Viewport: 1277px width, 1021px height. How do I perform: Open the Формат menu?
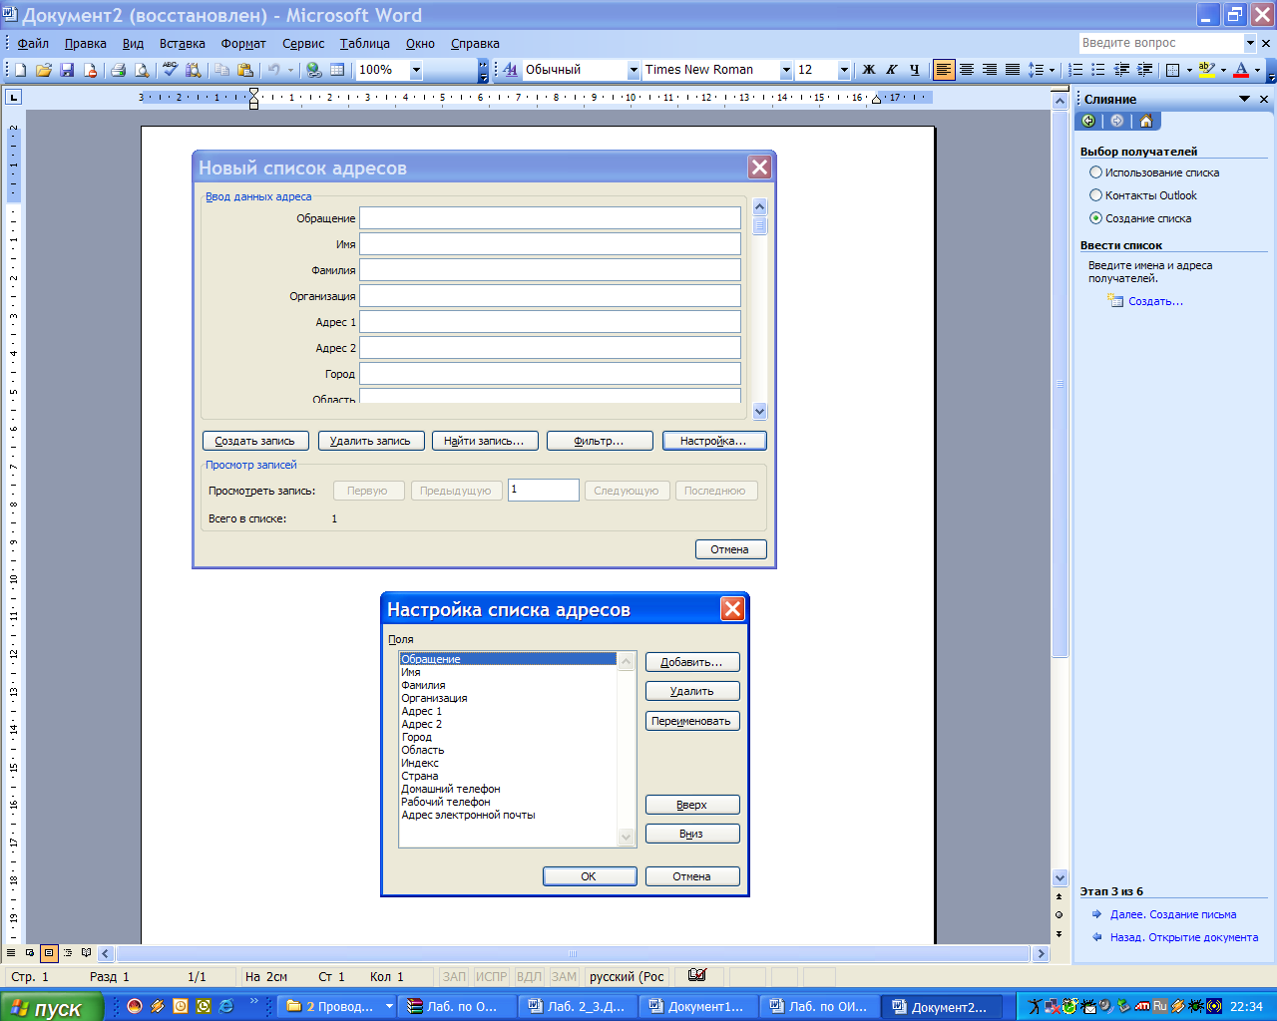(243, 43)
